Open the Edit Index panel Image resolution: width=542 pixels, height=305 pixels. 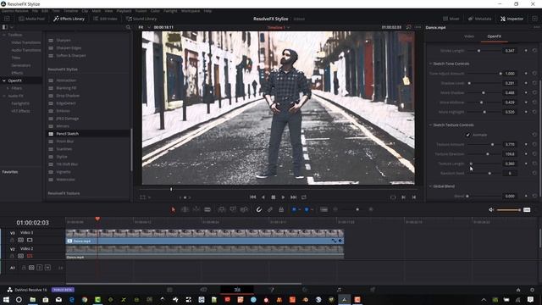(x=105, y=19)
